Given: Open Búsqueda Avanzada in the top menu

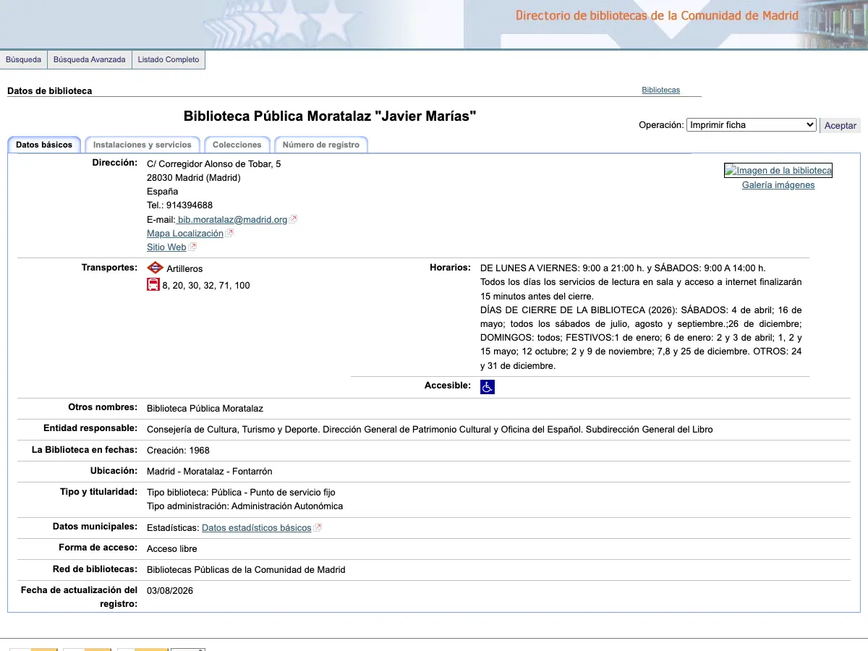Looking at the screenshot, I should point(89,59).
